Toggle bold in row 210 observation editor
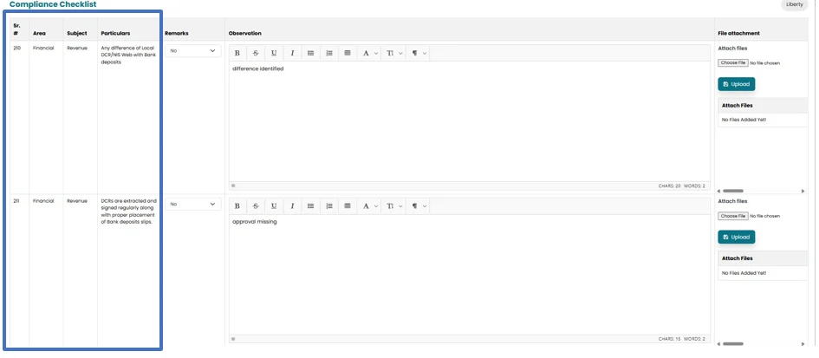 pos(237,53)
